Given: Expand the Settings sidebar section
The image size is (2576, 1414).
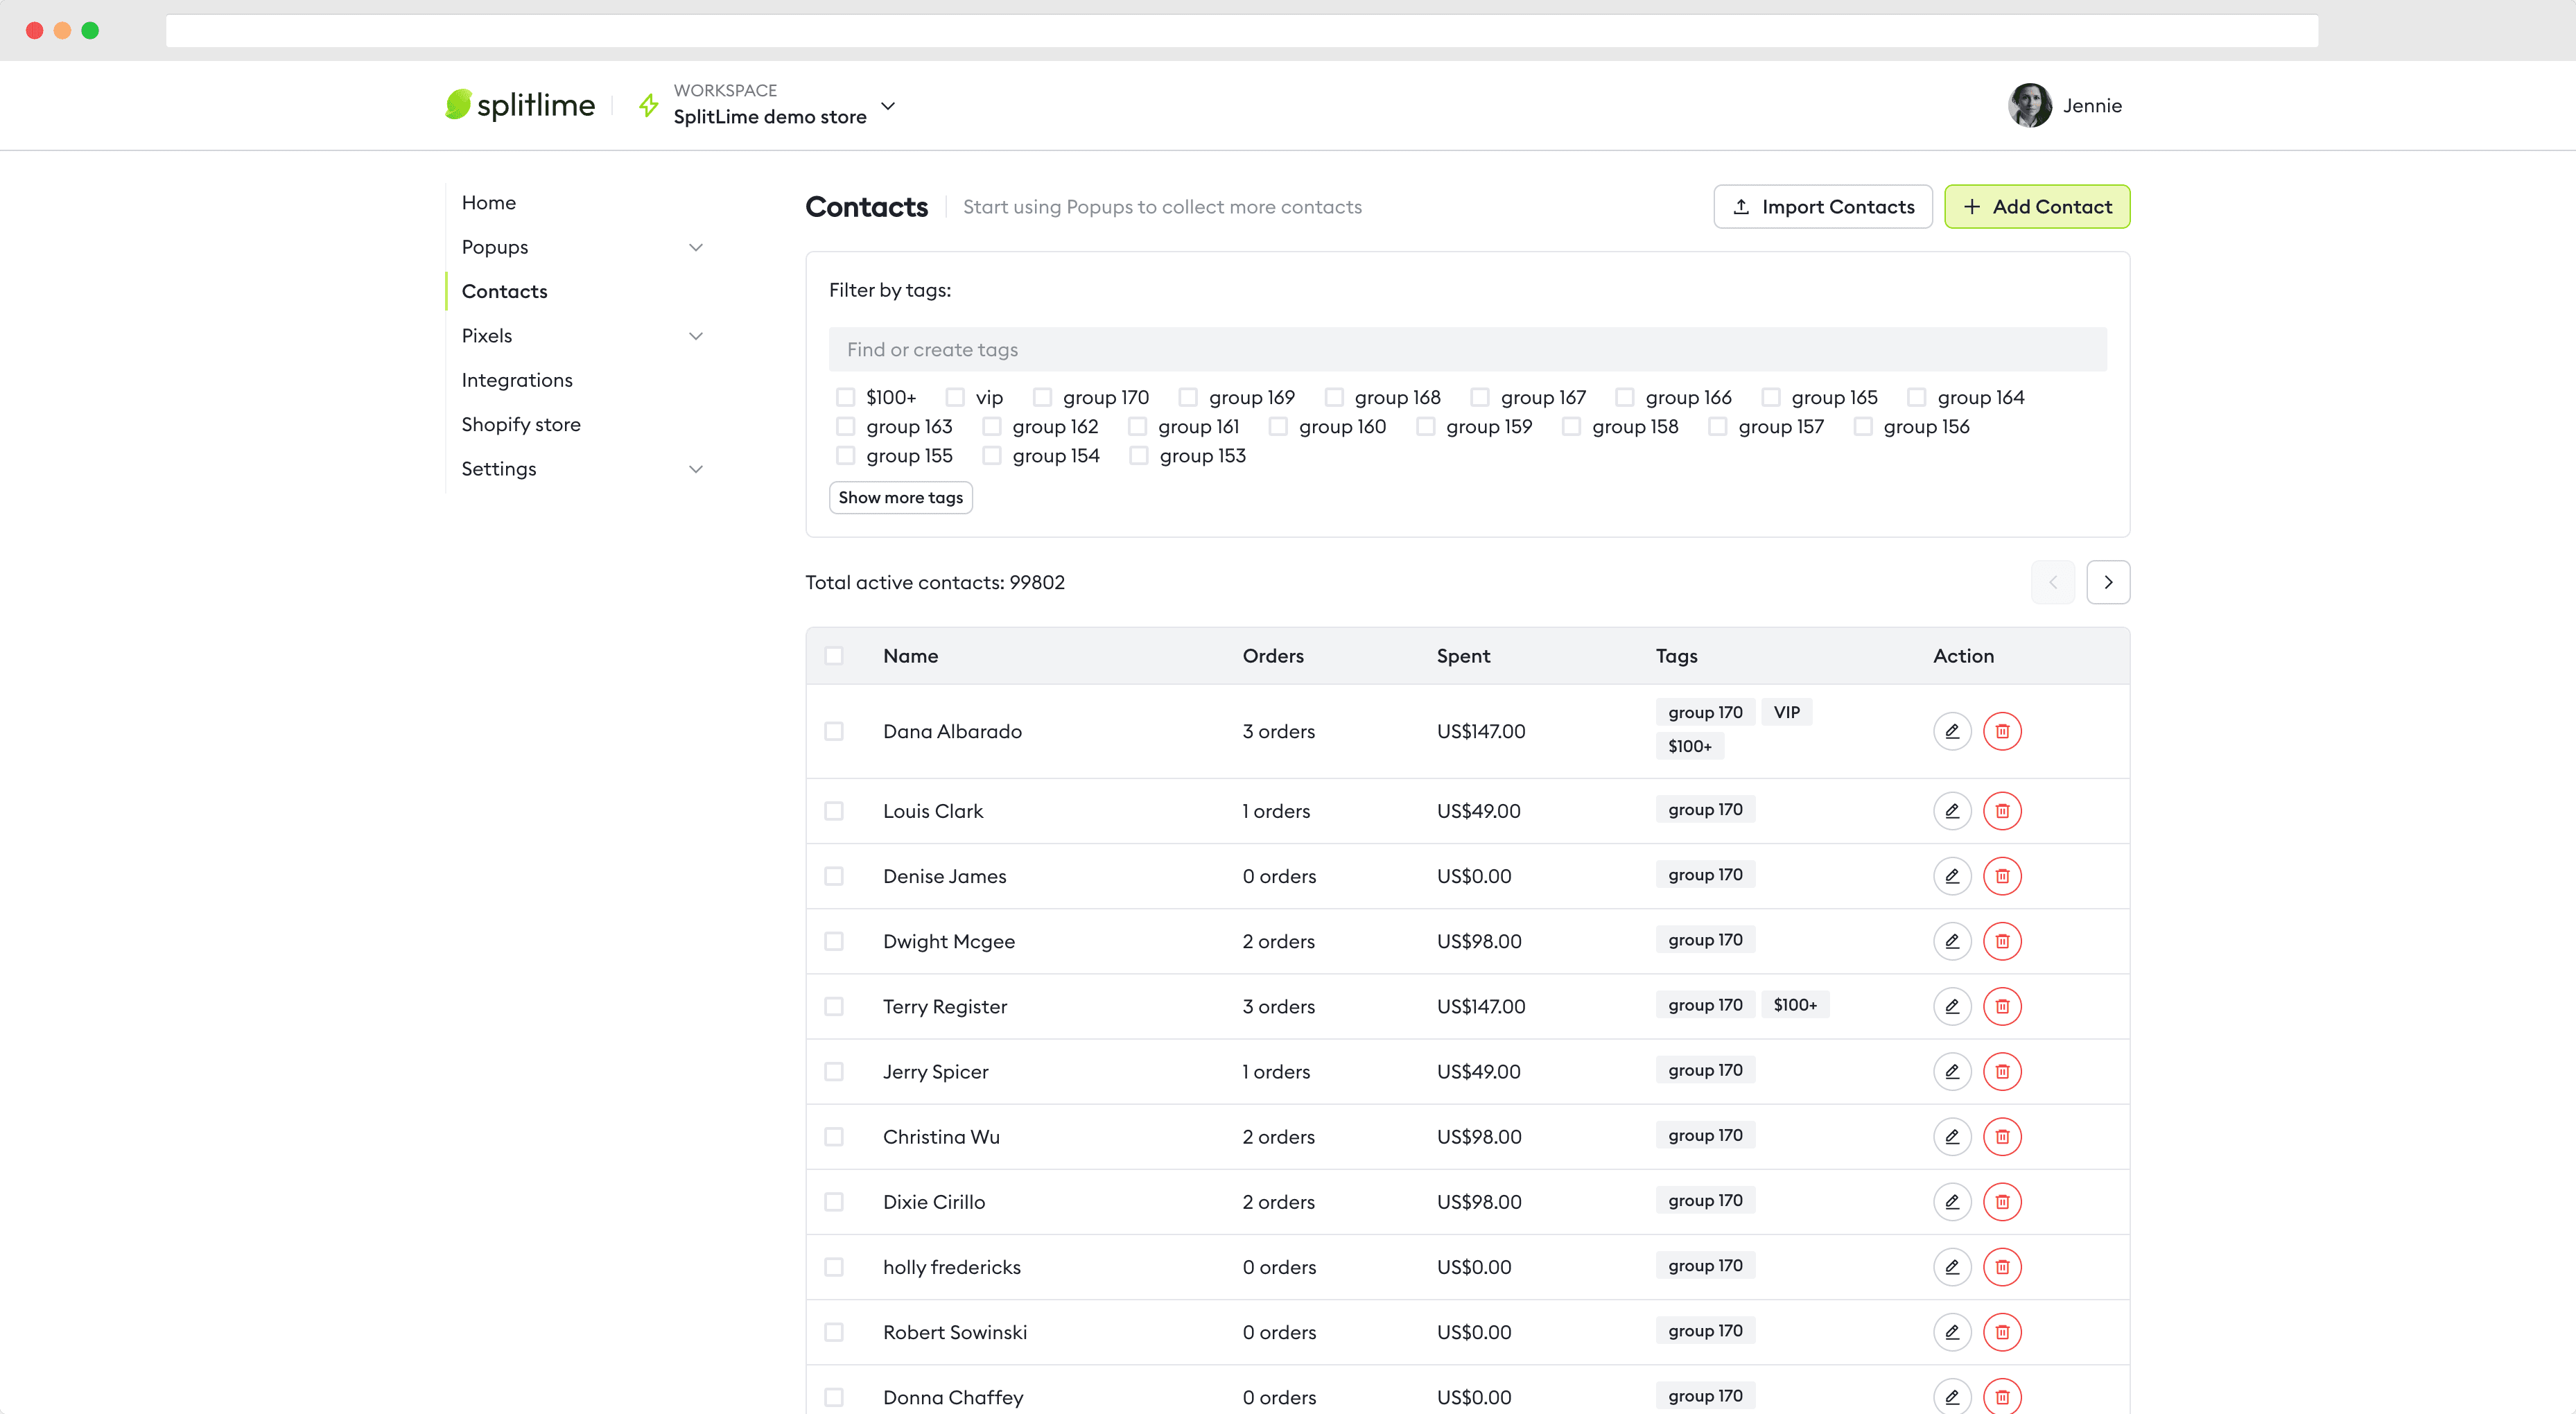Looking at the screenshot, I should tap(695, 469).
